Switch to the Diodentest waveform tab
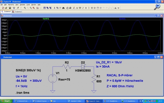Image resolution: width=164 pixels, height=103 pixels. point(17,12)
